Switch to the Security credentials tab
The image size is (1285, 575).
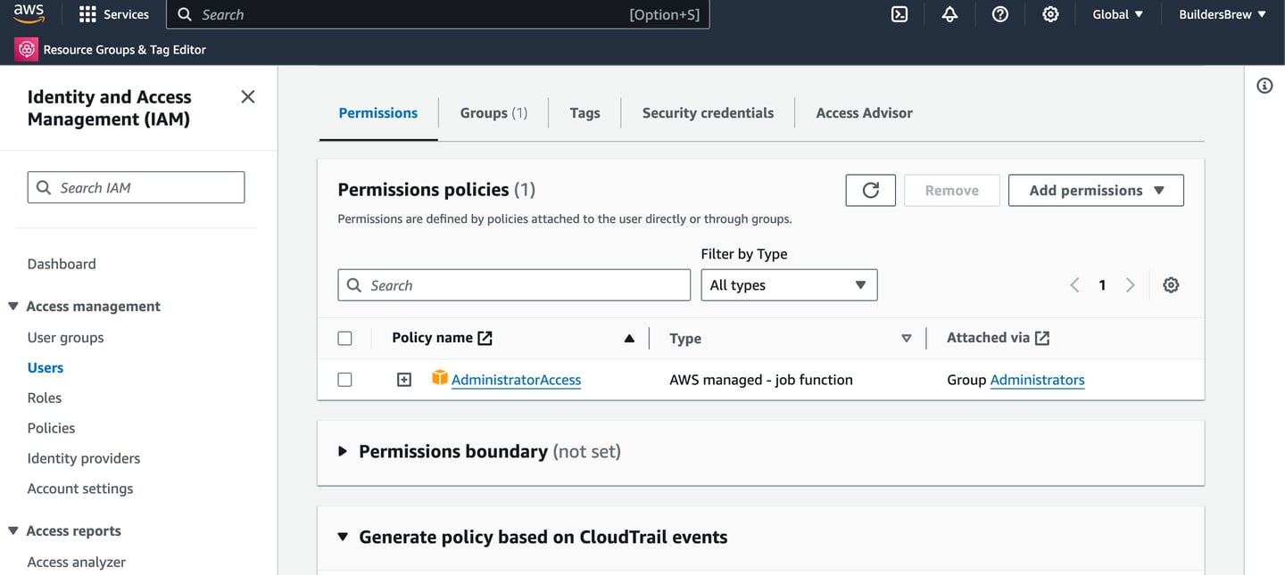(x=708, y=113)
